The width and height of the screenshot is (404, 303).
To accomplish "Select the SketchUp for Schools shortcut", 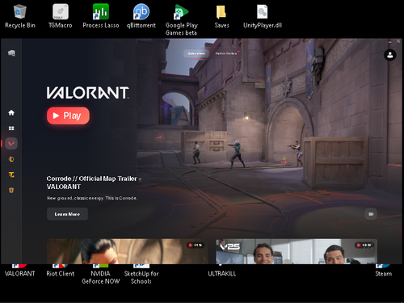I will [x=141, y=275].
